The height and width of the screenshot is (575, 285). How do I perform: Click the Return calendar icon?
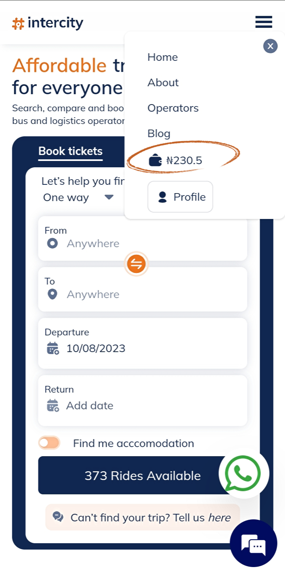pyautogui.click(x=53, y=406)
